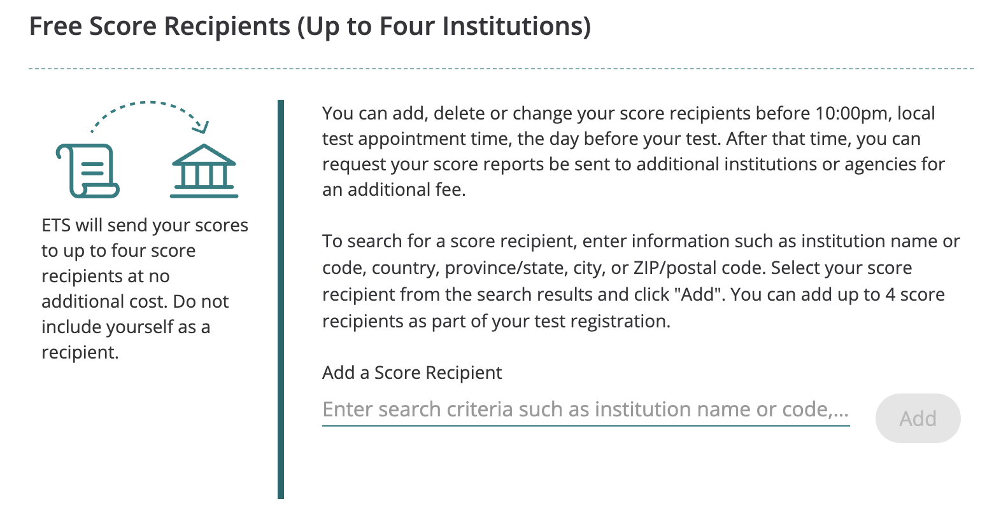Click the "an additional fee." text
This screenshot has height=520, width=1001.
[x=394, y=190]
